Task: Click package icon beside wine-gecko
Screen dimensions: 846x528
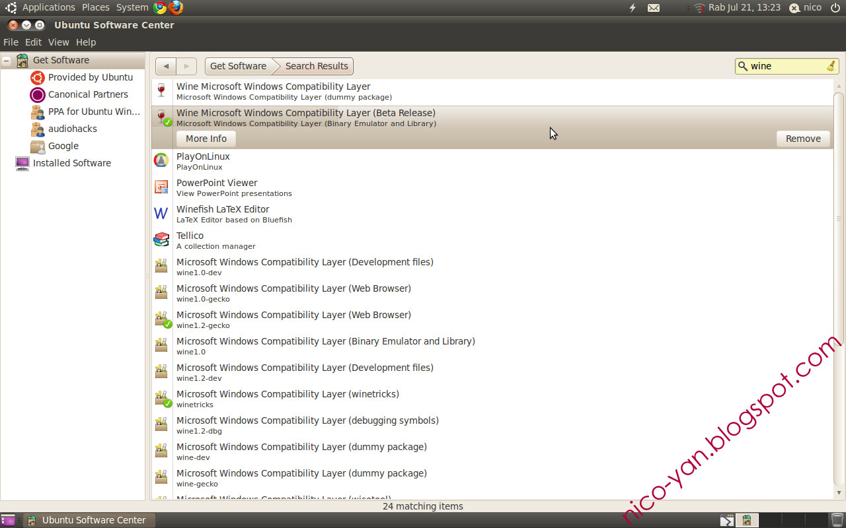Action: (161, 477)
